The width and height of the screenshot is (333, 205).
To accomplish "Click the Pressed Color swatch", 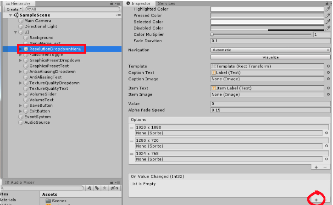I will [266, 16].
